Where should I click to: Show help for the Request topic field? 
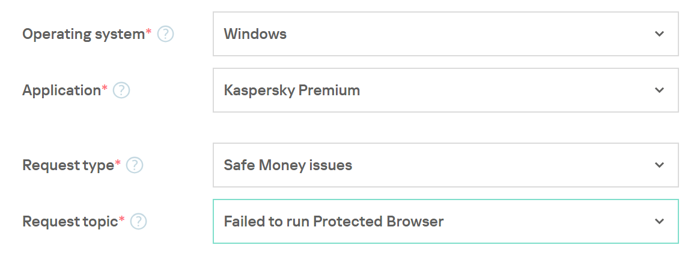click(x=139, y=222)
